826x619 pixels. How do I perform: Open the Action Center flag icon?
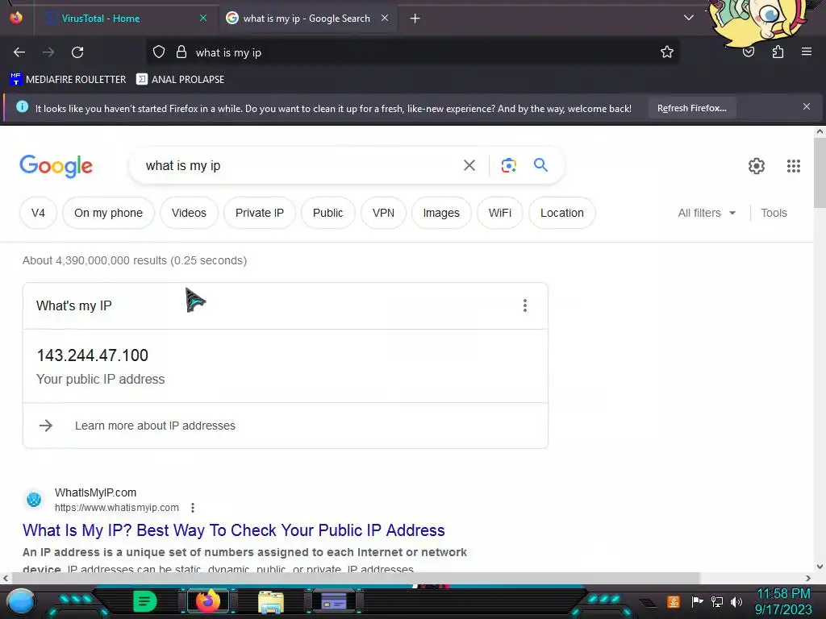click(697, 601)
